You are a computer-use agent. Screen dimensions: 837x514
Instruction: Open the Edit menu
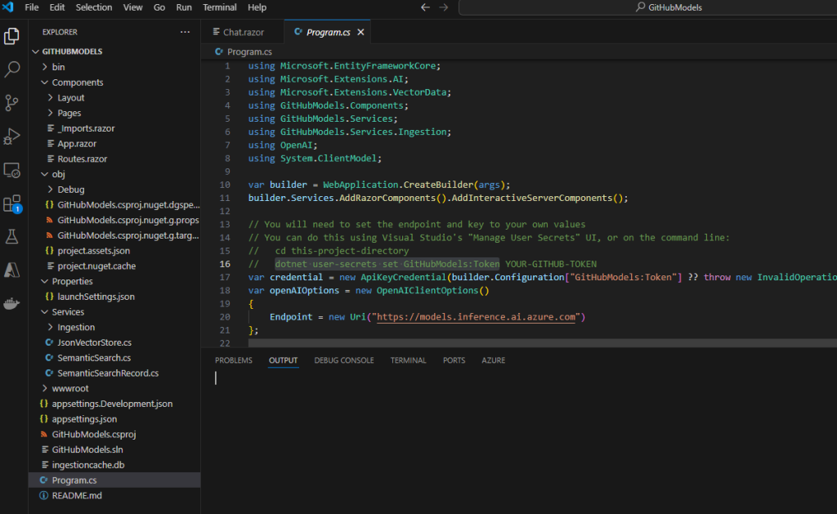(57, 7)
